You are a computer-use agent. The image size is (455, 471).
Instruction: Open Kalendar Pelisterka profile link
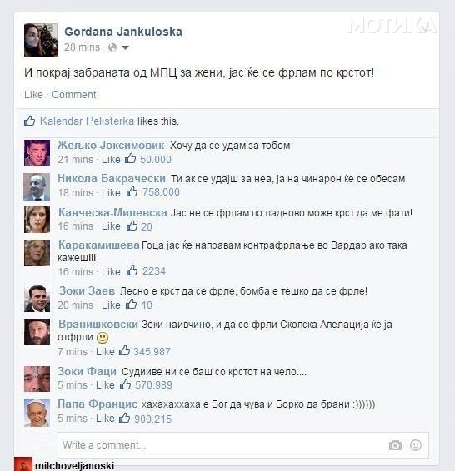coord(87,121)
